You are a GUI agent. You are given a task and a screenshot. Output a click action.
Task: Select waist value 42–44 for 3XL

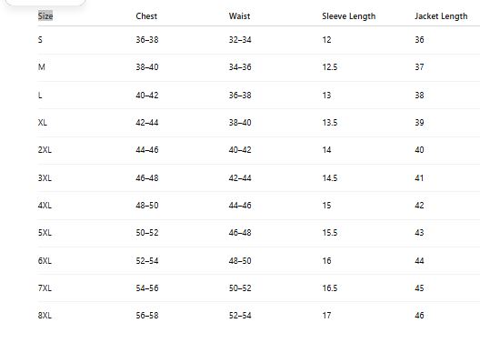[240, 178]
